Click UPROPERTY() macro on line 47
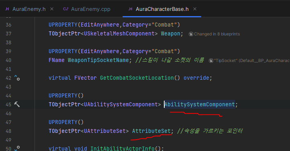 (x=66, y=122)
